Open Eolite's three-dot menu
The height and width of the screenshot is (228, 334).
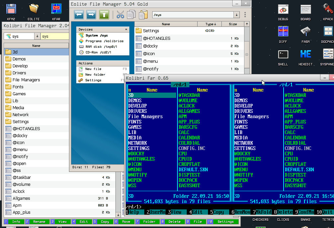click(245, 15)
